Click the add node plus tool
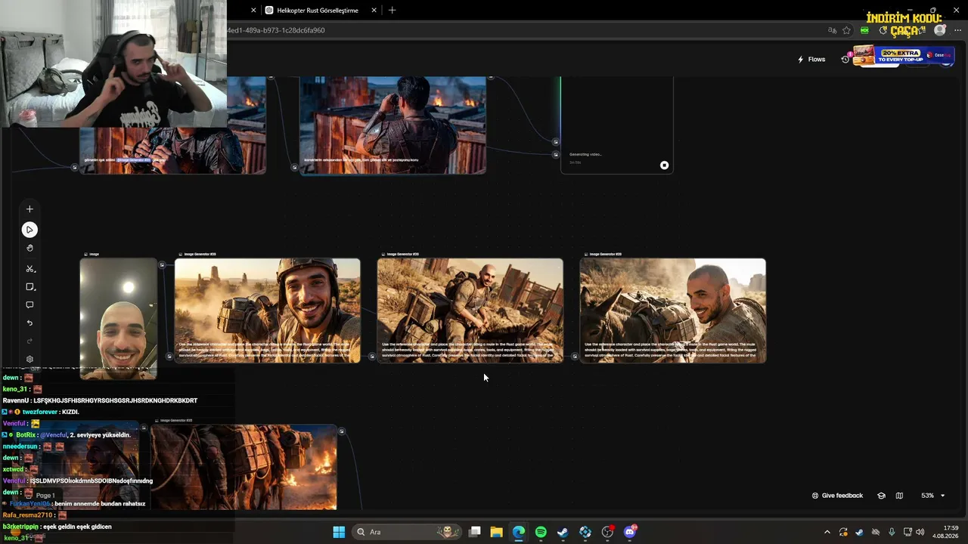This screenshot has width=968, height=544. point(29,209)
